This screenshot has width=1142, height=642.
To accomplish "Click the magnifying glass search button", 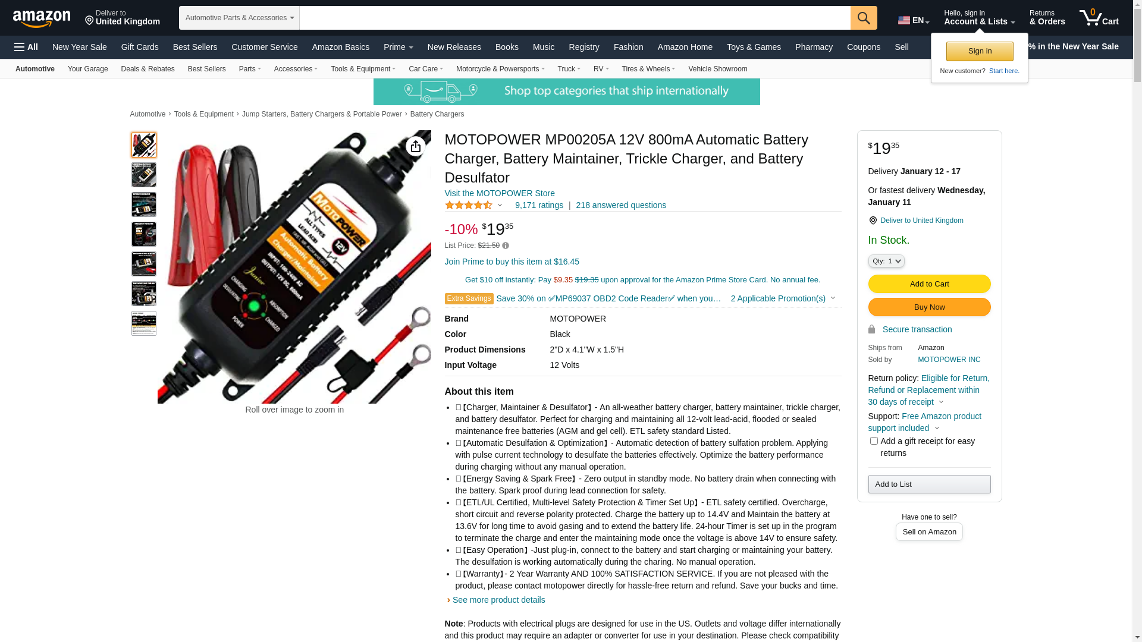I will click(864, 18).
